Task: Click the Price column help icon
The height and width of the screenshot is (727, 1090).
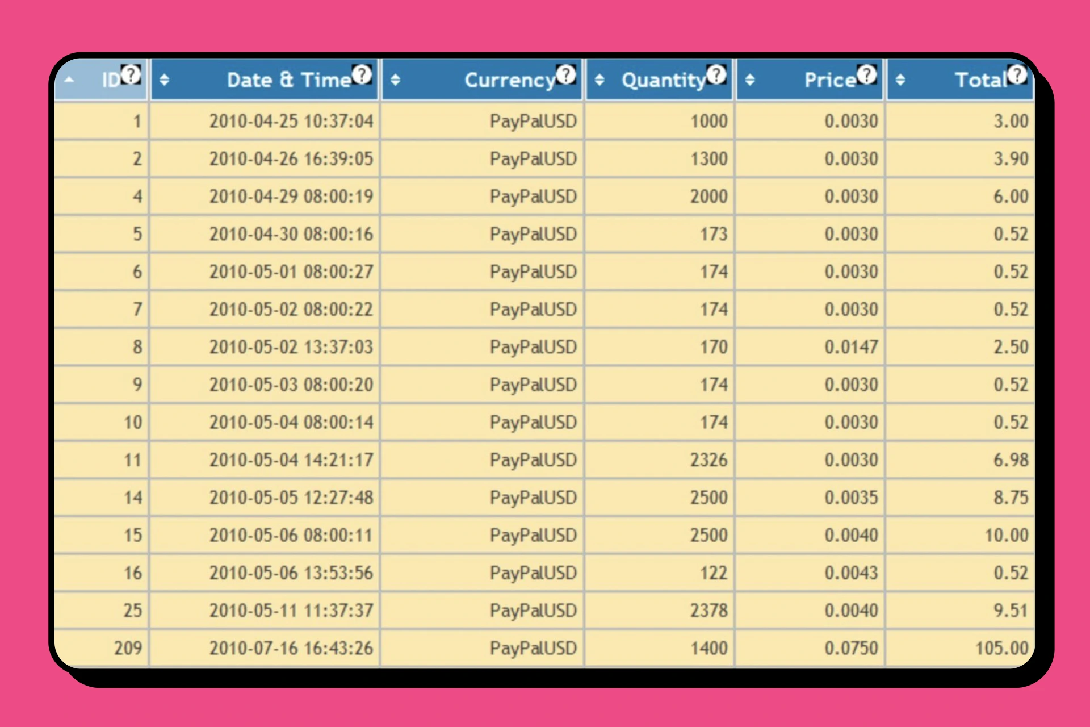Action: tap(867, 74)
